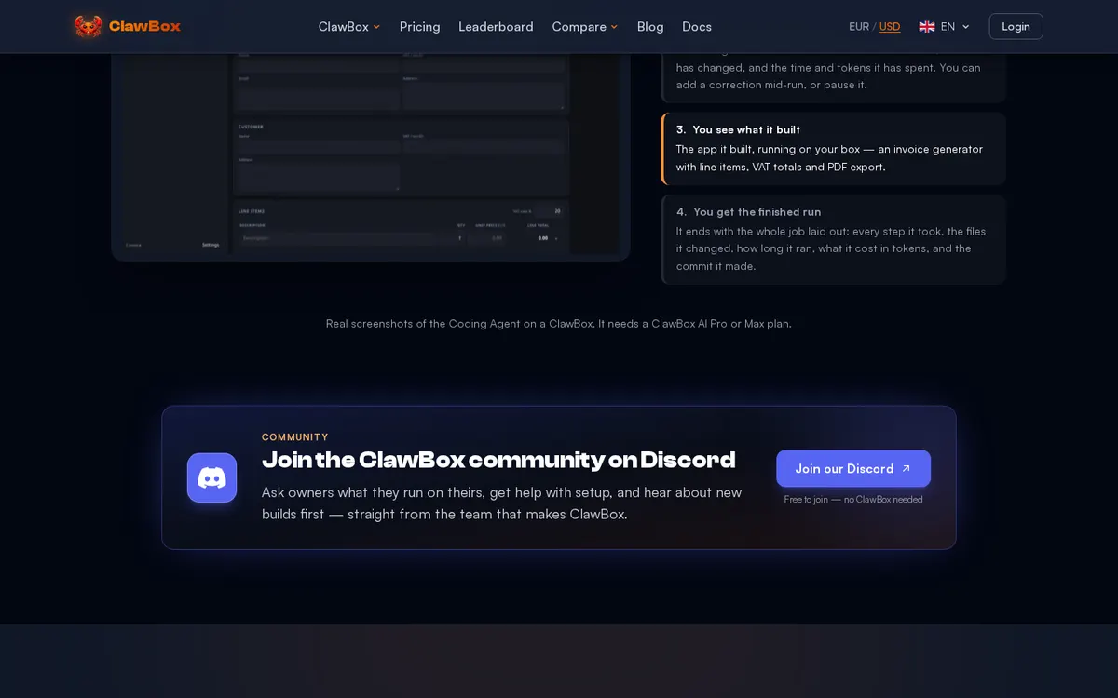This screenshot has width=1118, height=698.
Task: Click the invoice generator description in step 3
Action: (x=829, y=158)
